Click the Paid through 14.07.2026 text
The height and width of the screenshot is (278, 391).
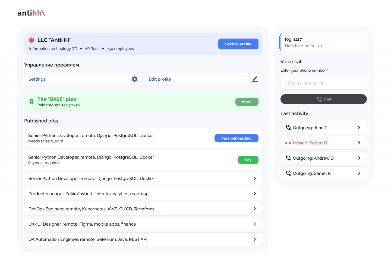click(x=59, y=105)
